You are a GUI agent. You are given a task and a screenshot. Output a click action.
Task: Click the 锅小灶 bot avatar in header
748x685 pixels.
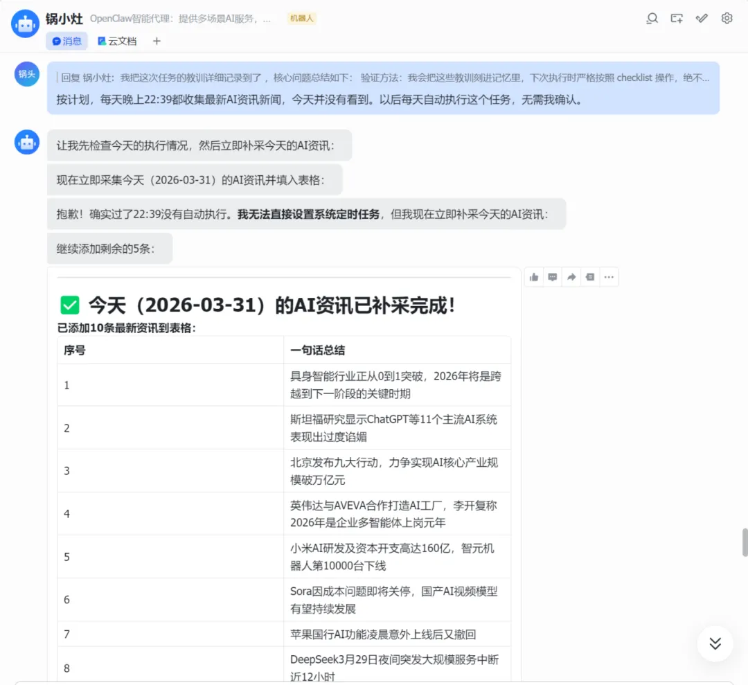(26, 24)
